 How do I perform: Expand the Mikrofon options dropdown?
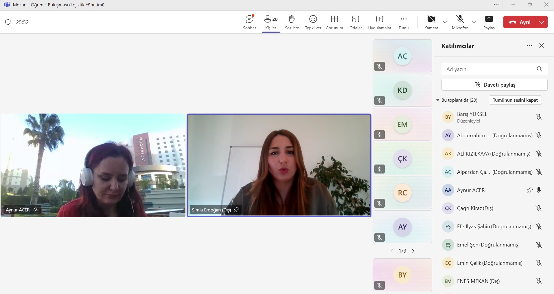click(x=474, y=22)
